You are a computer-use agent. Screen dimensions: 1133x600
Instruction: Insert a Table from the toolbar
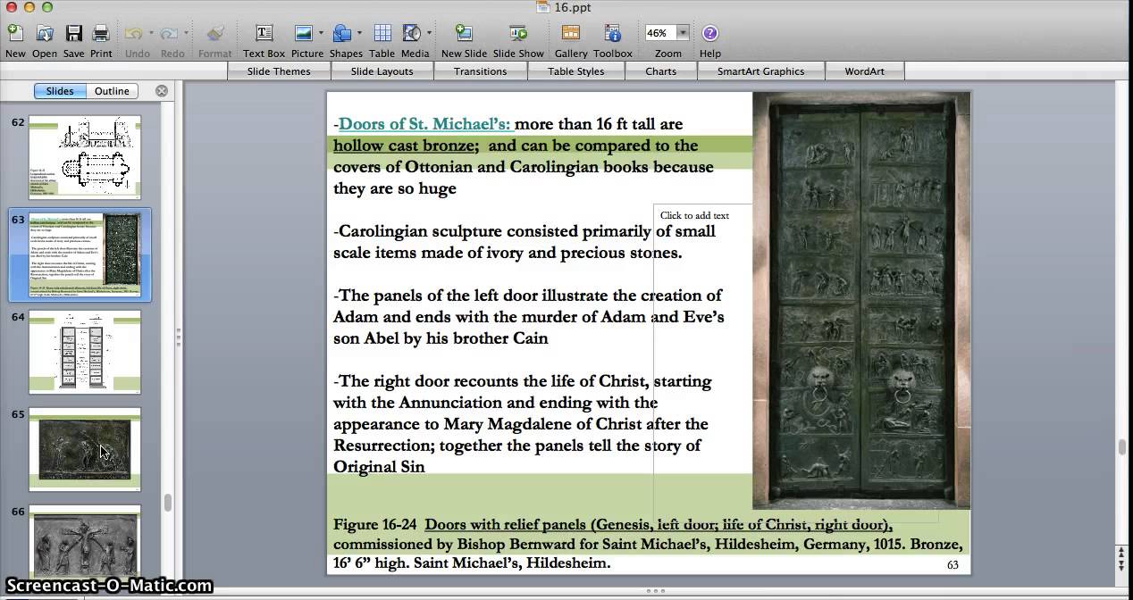click(x=382, y=33)
